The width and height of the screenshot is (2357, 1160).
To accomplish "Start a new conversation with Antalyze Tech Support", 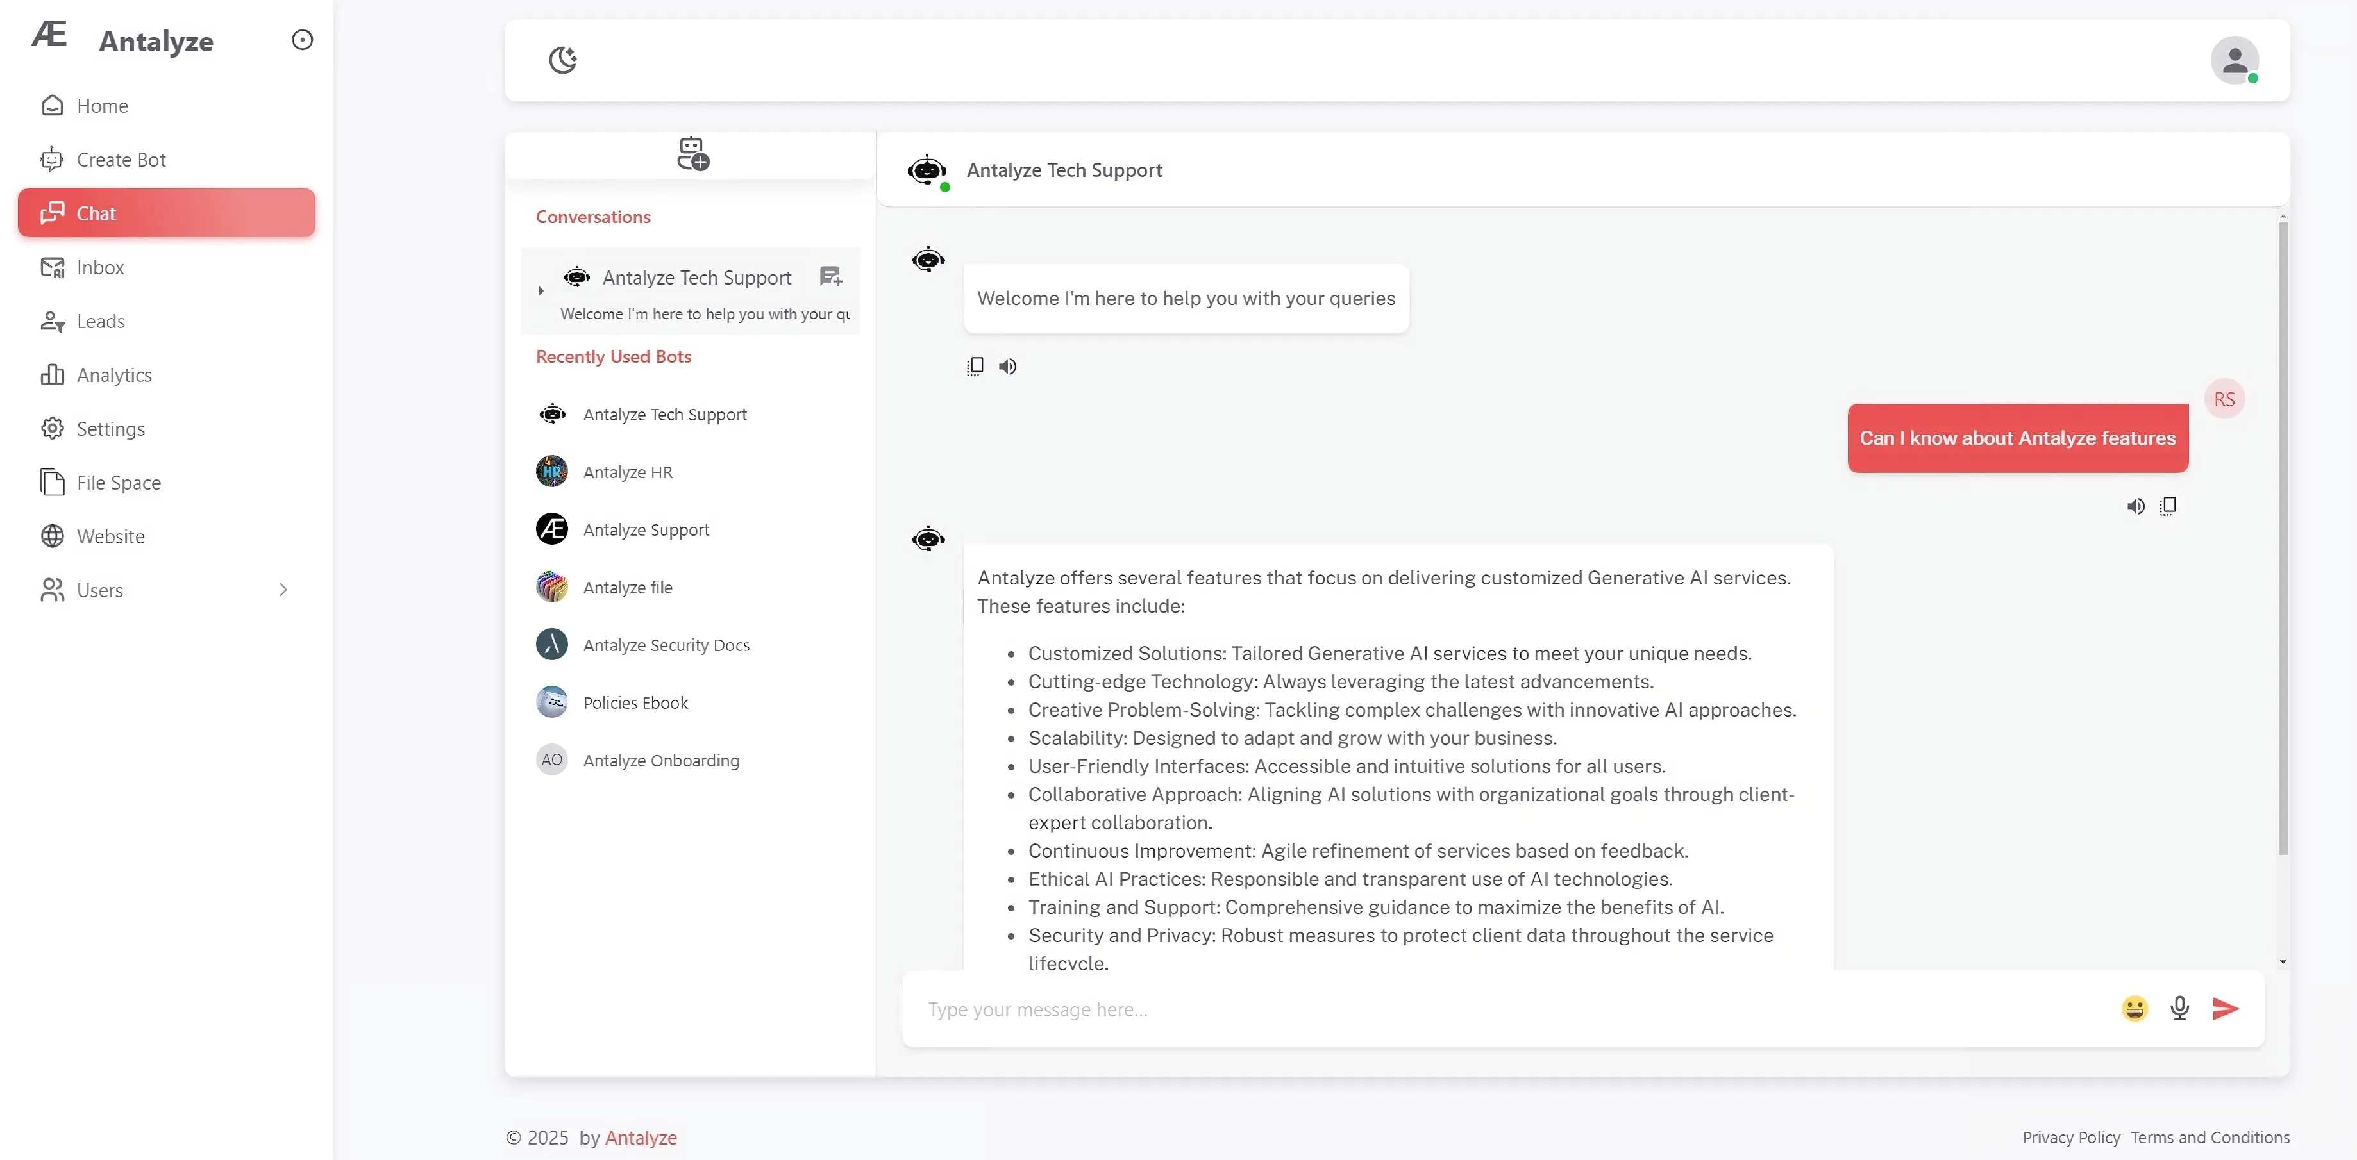I will [831, 276].
